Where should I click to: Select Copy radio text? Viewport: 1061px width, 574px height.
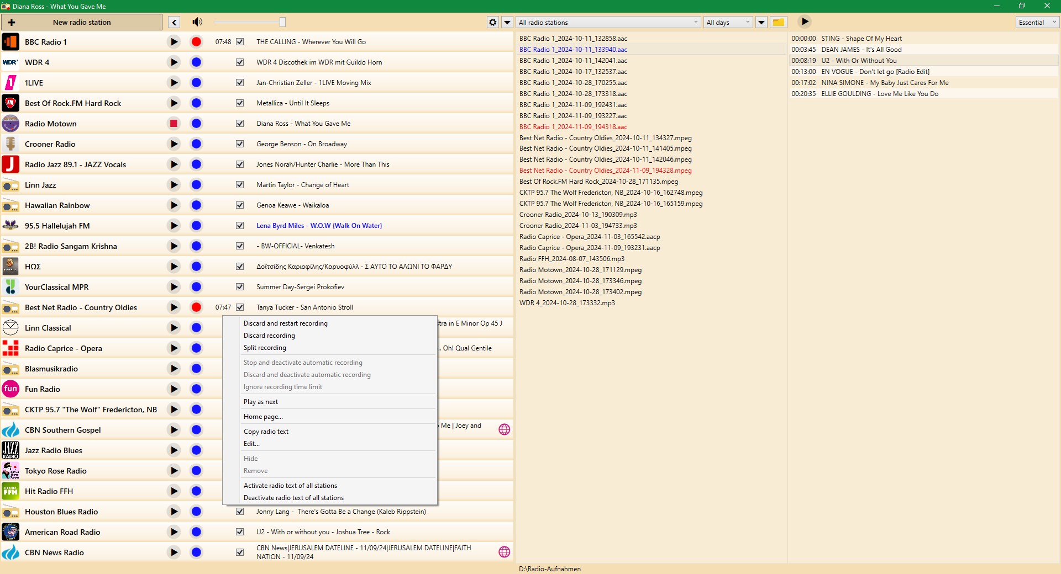(x=329, y=432)
